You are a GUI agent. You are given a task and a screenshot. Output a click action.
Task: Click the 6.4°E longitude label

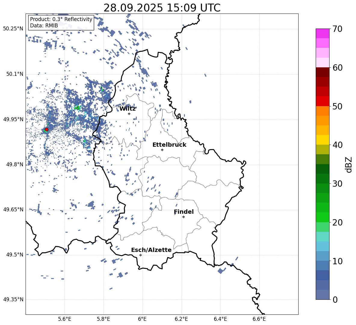[220, 319]
